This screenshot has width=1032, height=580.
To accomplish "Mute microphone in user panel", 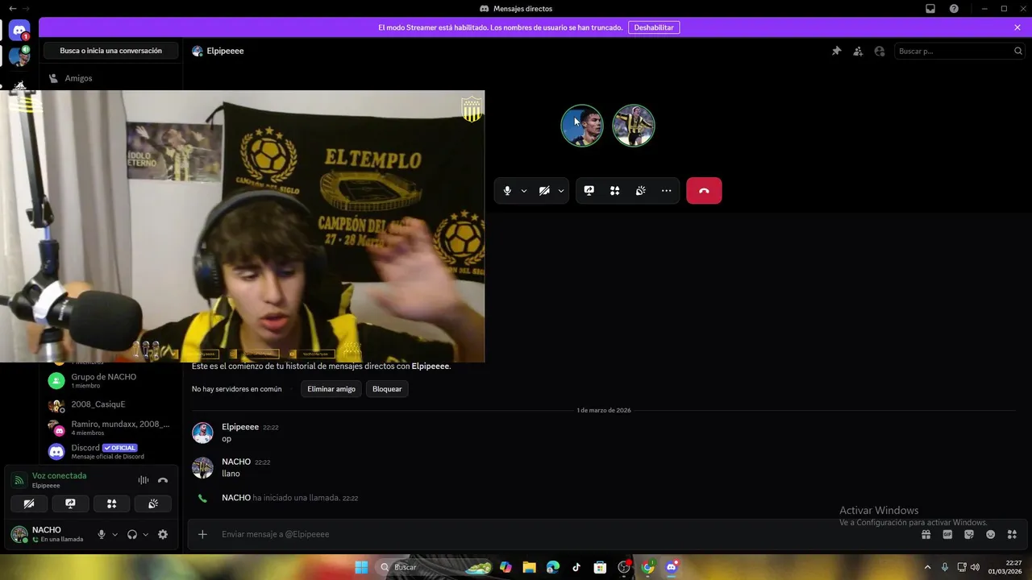I will click(102, 534).
